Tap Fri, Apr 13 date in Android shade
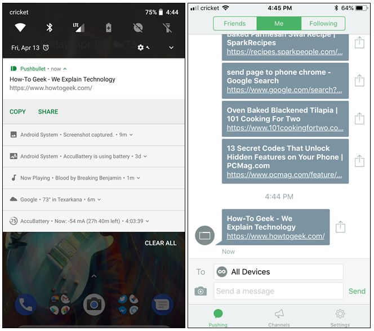The height and width of the screenshot is (331, 374). tap(25, 48)
